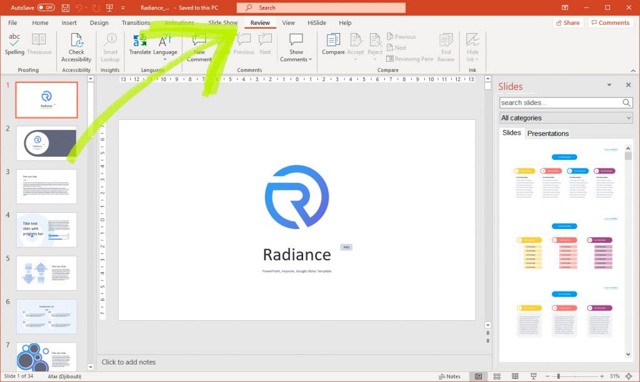The height and width of the screenshot is (382, 640).
Task: Click the Slides pane scrollbar down arrow
Action: click(x=628, y=355)
